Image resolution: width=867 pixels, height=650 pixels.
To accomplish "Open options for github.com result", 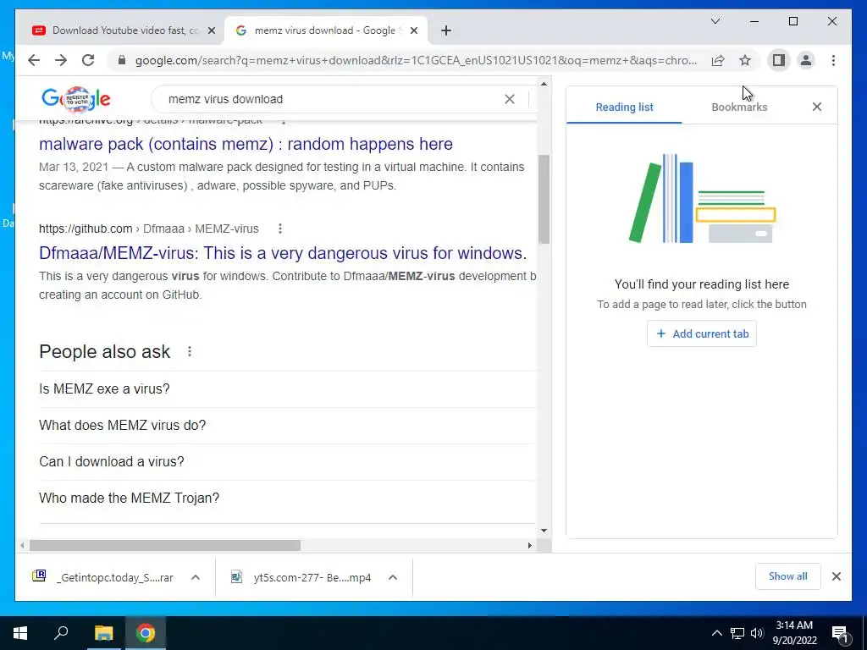I will click(x=279, y=229).
